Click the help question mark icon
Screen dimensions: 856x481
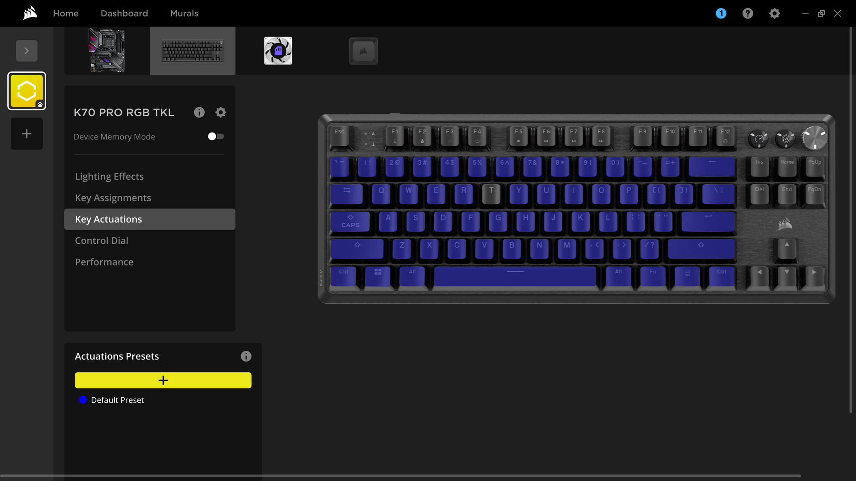pyautogui.click(x=748, y=13)
